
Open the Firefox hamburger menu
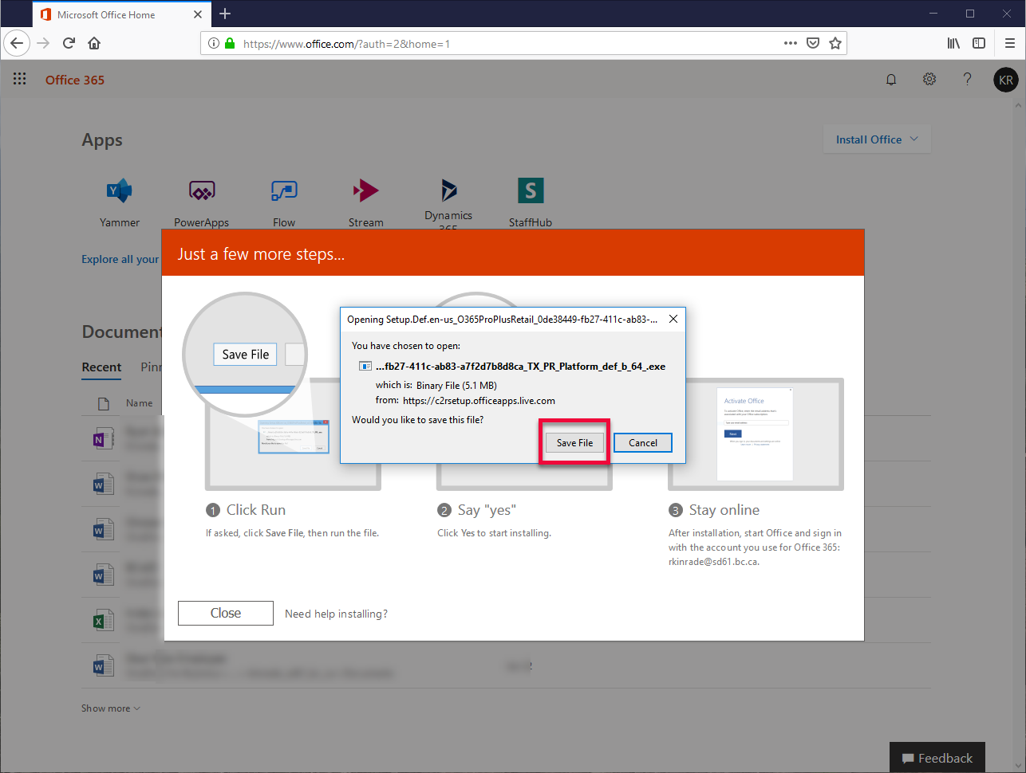point(1010,43)
